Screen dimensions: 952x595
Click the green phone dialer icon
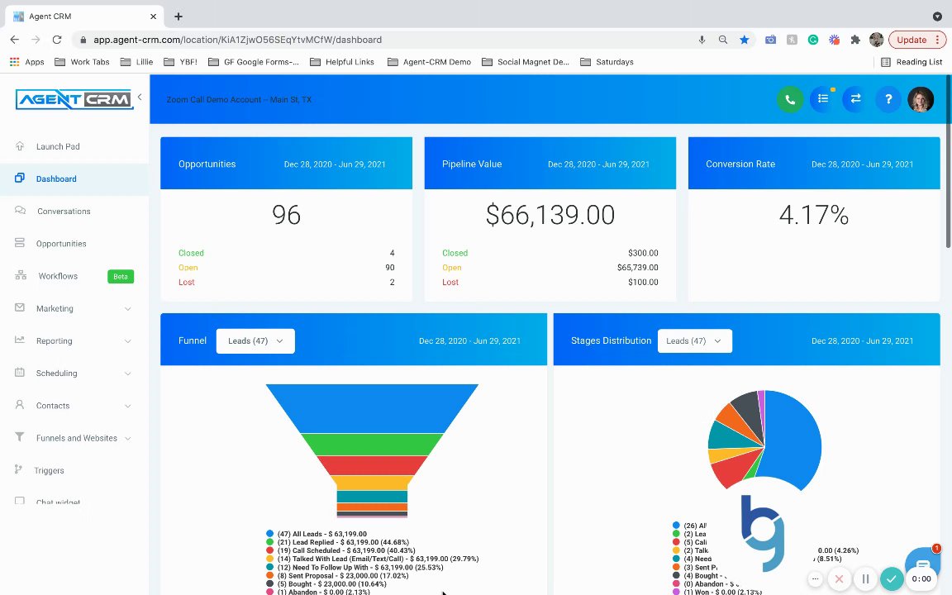pyautogui.click(x=790, y=99)
